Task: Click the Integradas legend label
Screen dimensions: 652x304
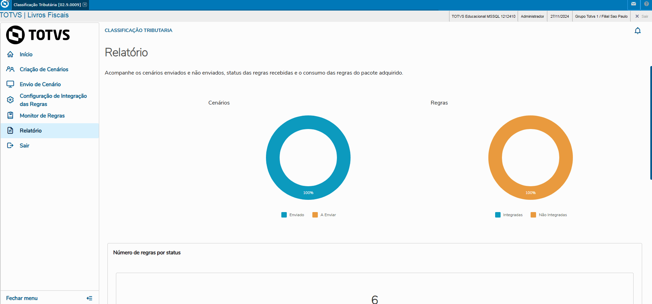Action: (513, 215)
